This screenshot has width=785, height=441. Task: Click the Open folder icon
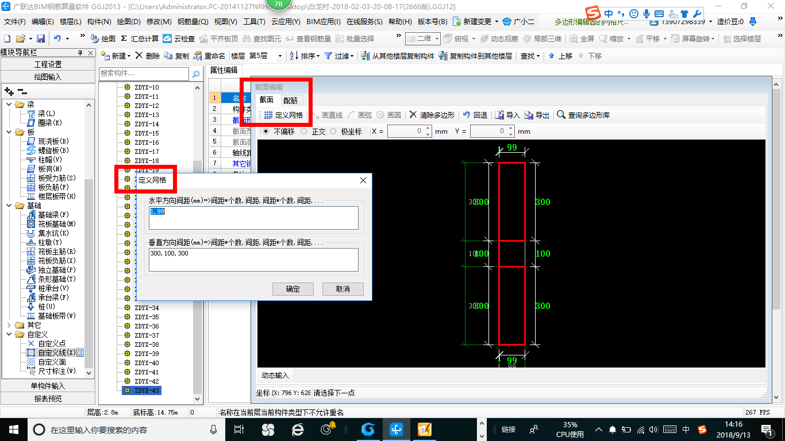21,38
